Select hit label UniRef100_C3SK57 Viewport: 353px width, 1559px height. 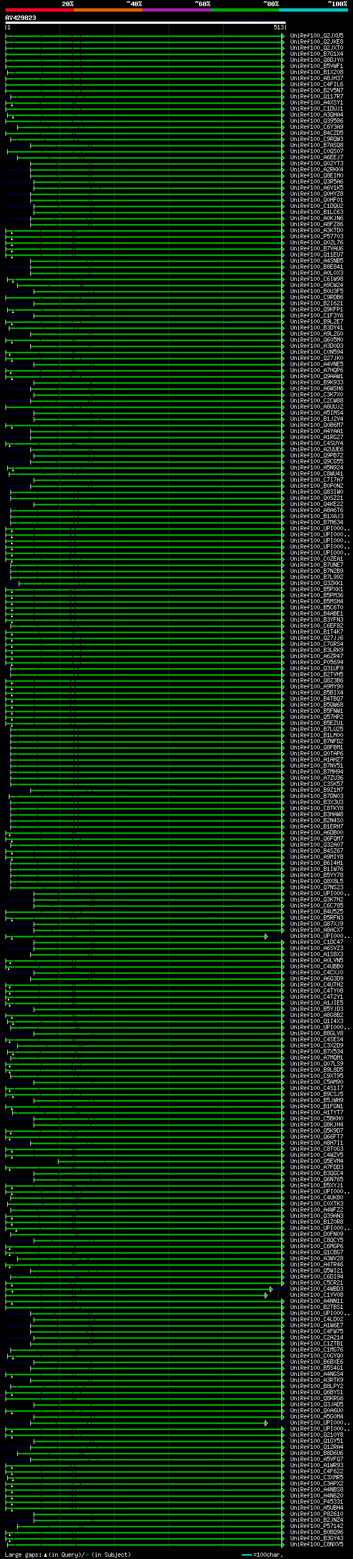[317, 784]
